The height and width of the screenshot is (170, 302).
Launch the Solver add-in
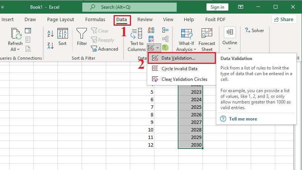point(254,31)
